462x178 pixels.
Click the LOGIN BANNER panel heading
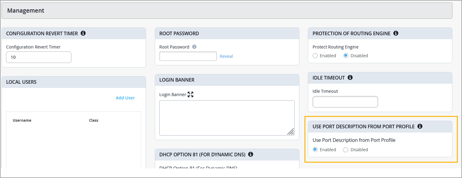click(x=177, y=80)
